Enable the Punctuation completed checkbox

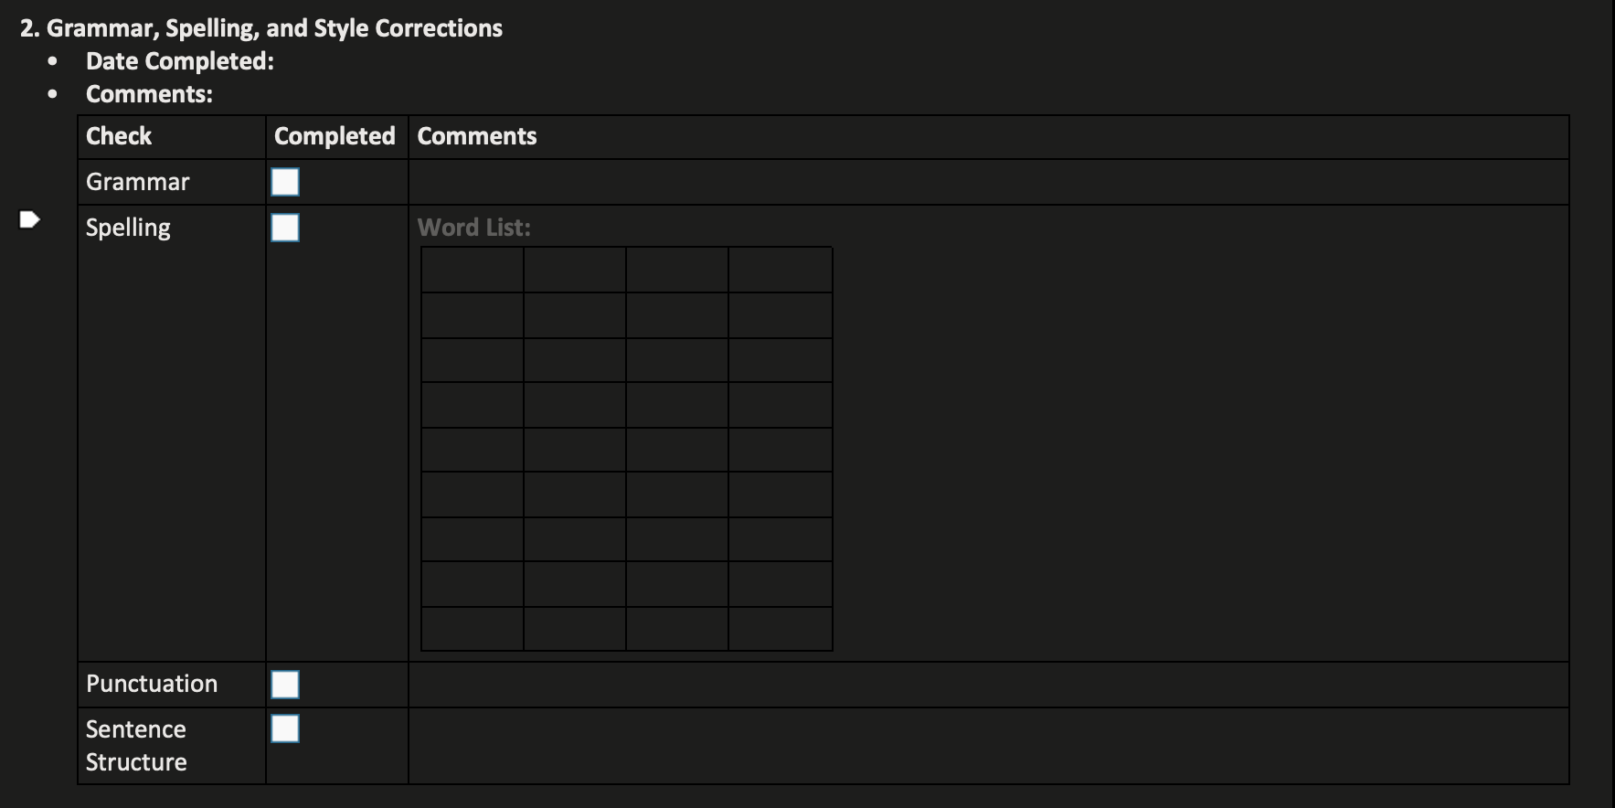tap(285, 684)
